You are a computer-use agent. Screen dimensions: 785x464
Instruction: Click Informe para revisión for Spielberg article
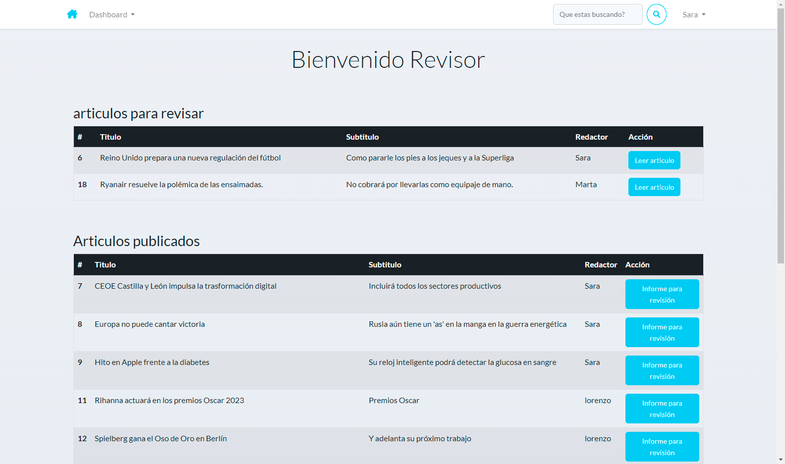click(x=662, y=447)
